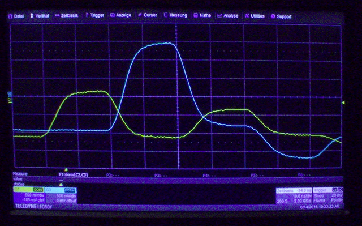Open the Mathe menu
Image resolution: width=362 pixels, height=226 pixels.
point(202,15)
